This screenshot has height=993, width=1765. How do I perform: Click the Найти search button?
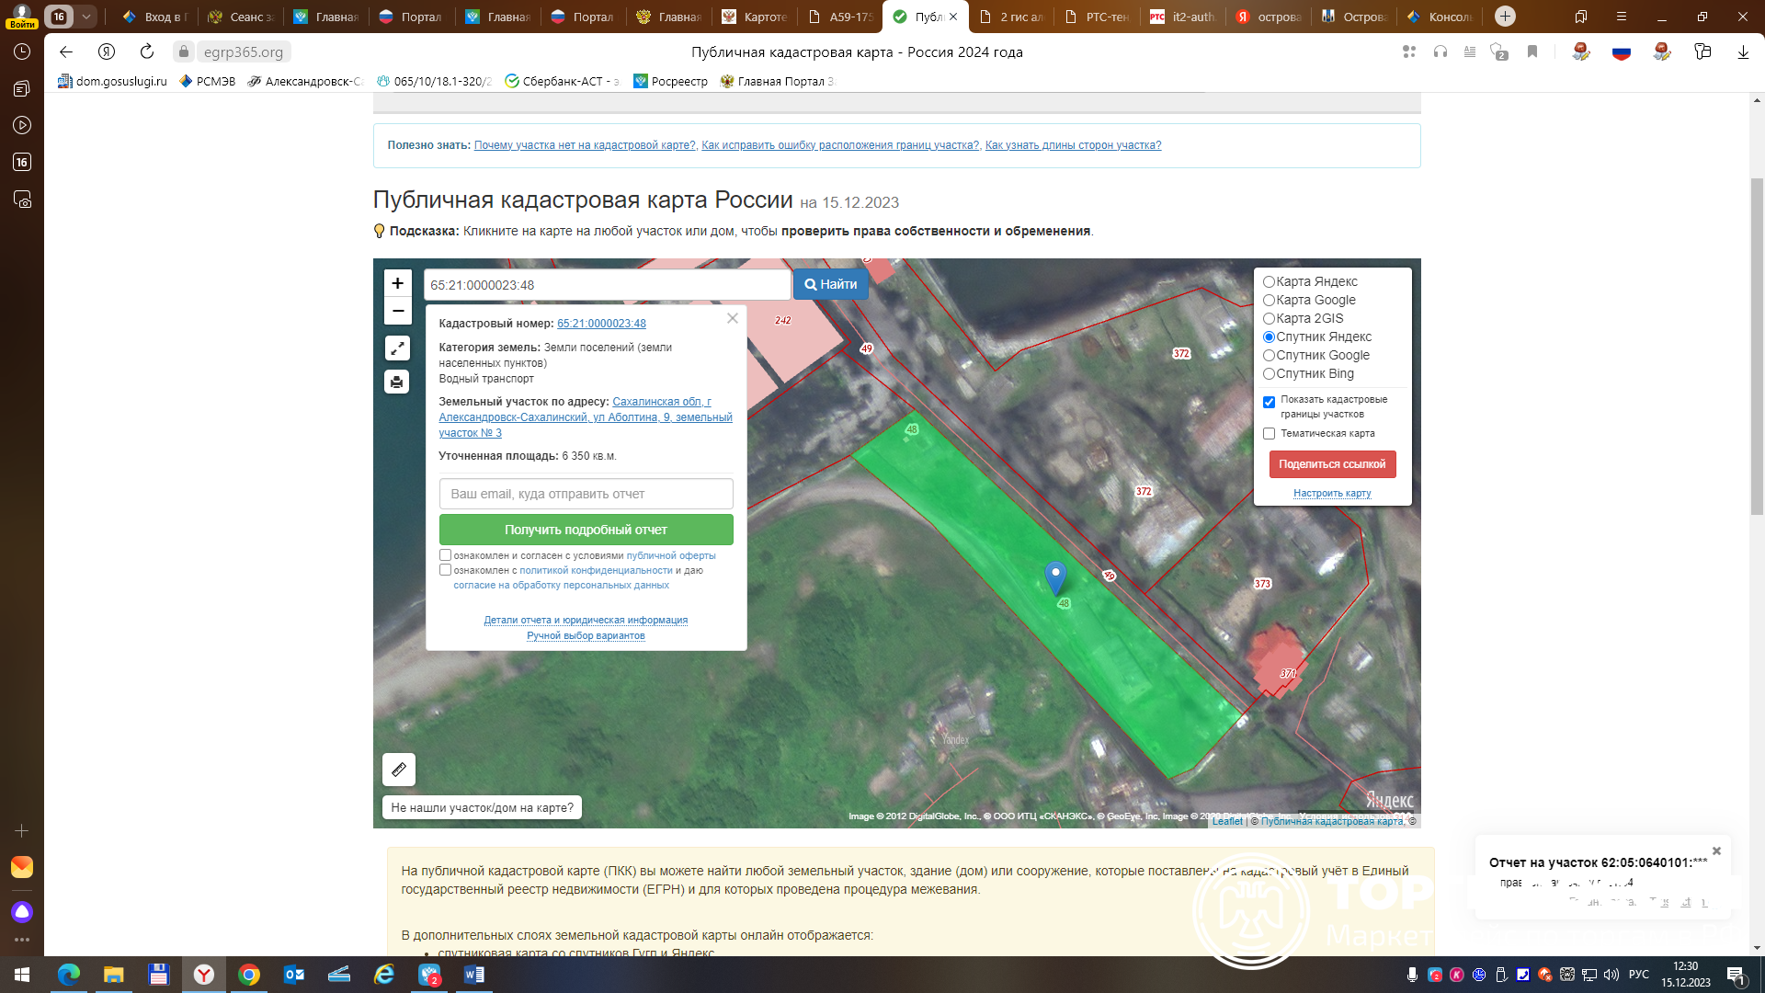coord(831,285)
